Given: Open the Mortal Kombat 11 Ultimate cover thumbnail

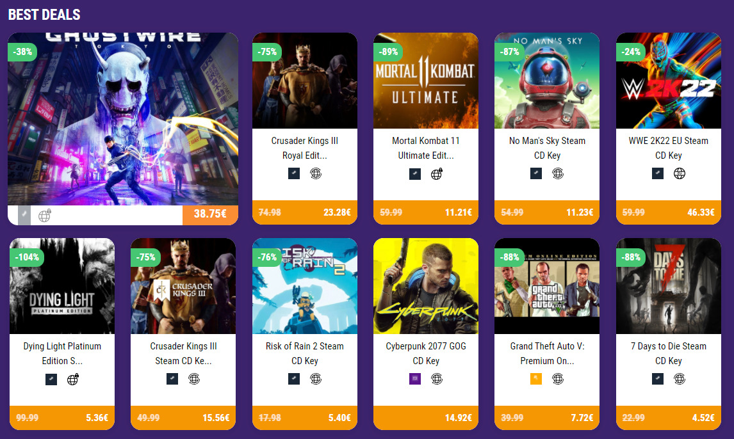Looking at the screenshot, I should [x=426, y=81].
